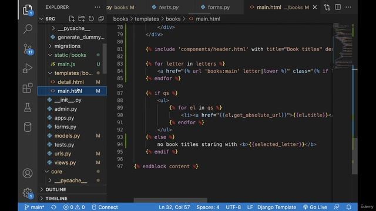Screen dimensions: 376x211
Task: Click books breadcrumb at path start
Action: click(120, 19)
